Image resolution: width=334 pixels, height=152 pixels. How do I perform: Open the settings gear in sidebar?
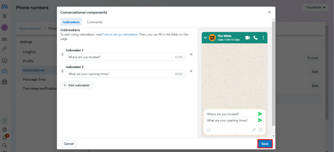(4, 129)
